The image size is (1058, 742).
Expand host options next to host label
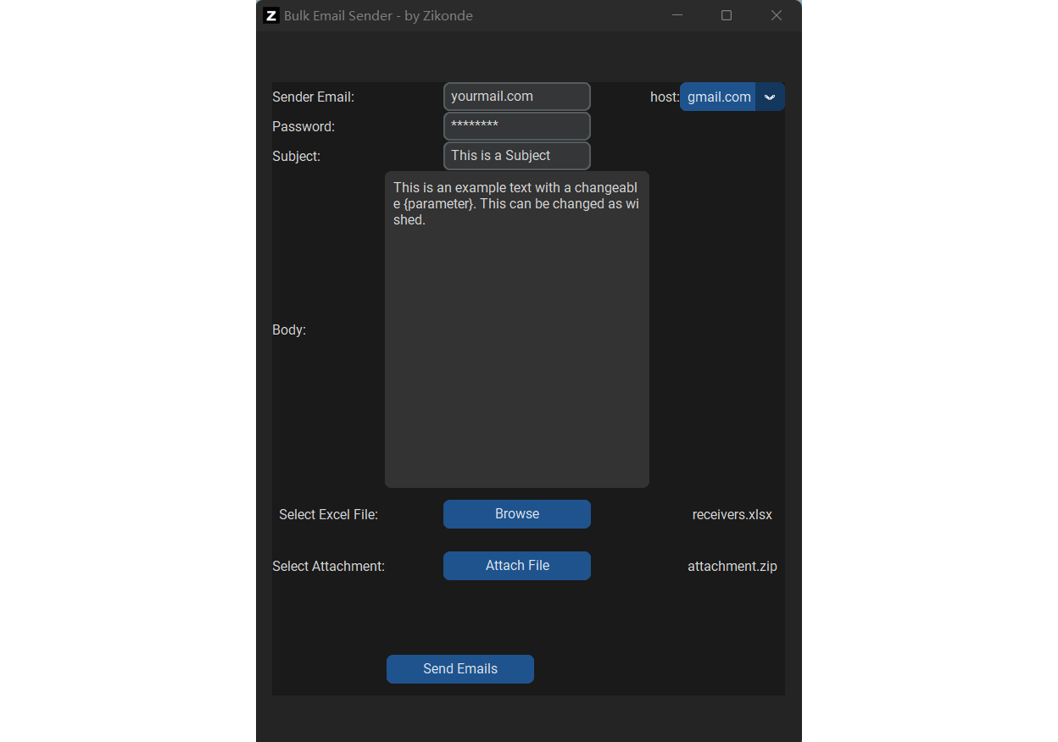click(770, 97)
